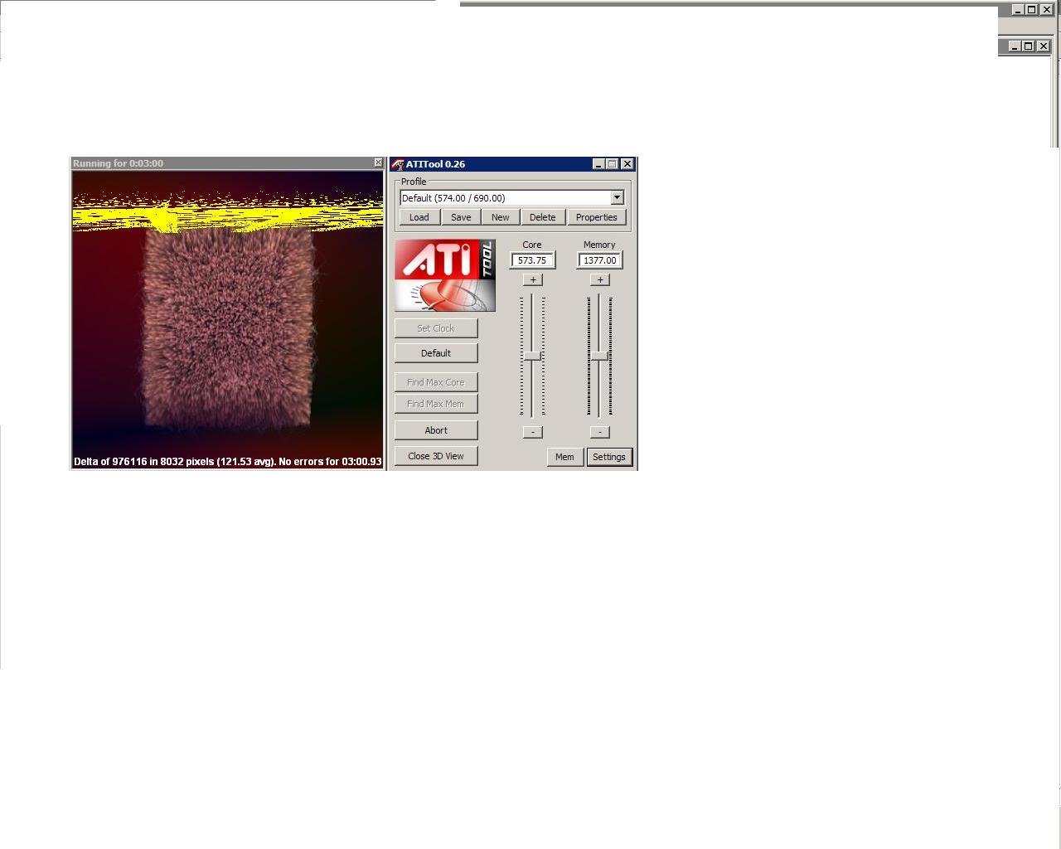Click the Memory clock slider handle

point(599,356)
